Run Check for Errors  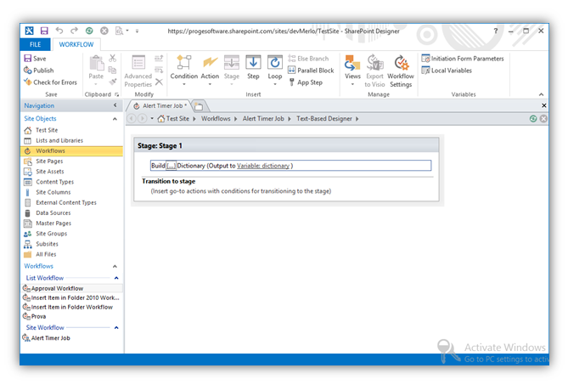50,82
